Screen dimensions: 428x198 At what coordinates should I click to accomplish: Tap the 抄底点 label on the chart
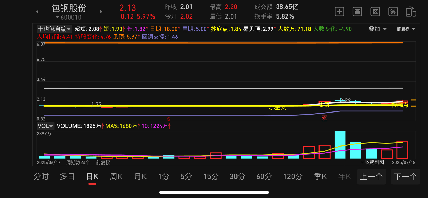point(400,105)
